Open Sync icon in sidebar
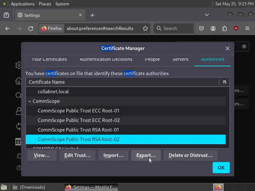Viewport: 255px width, 191px height. click(x=18, y=126)
